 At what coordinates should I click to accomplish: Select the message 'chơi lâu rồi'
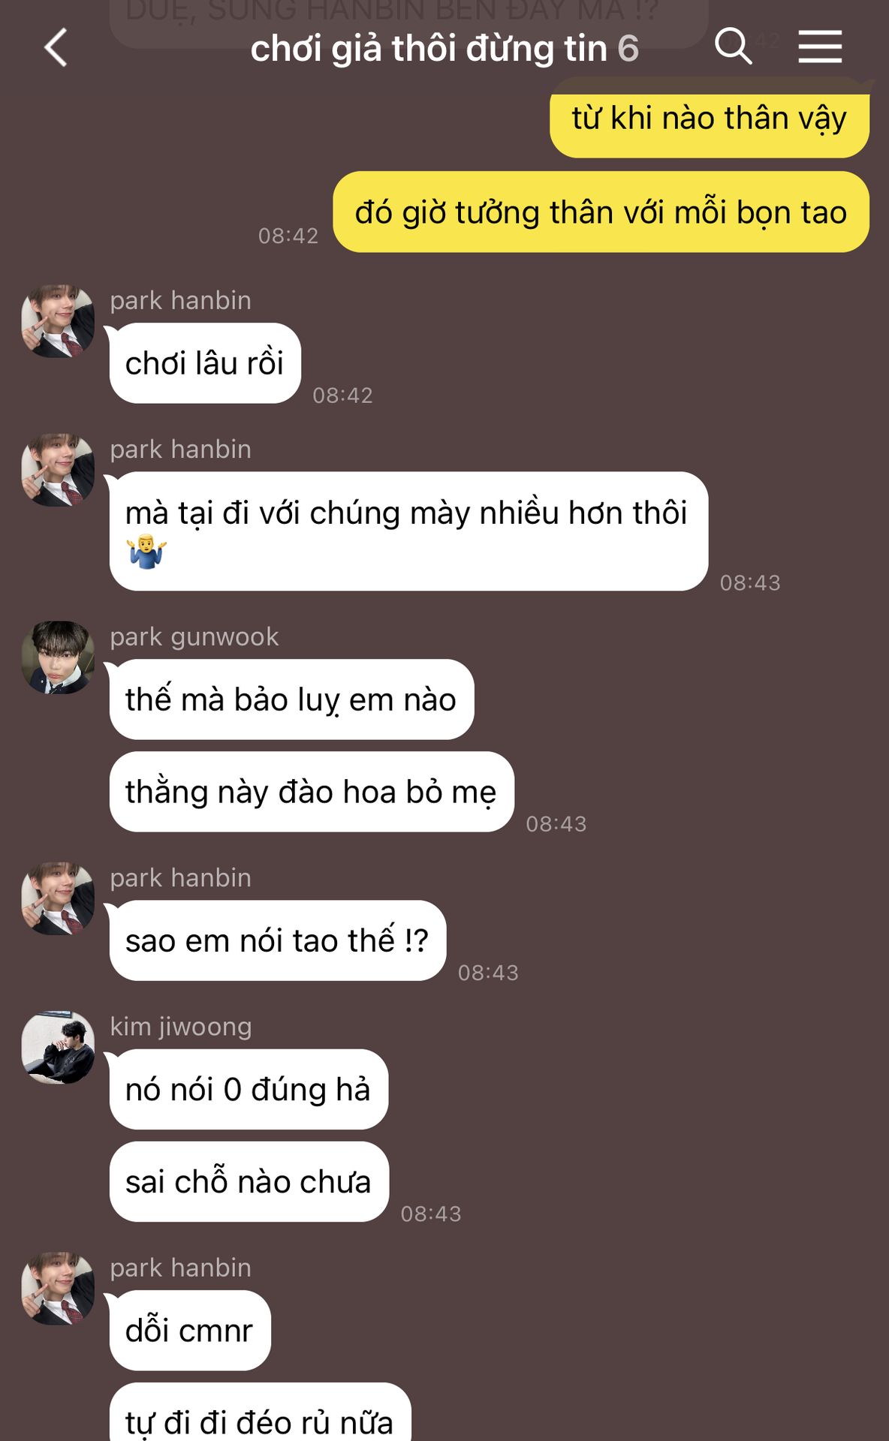pyautogui.click(x=205, y=363)
